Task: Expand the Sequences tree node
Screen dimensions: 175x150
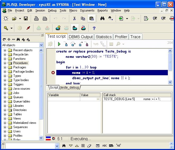Action: (5, 127)
